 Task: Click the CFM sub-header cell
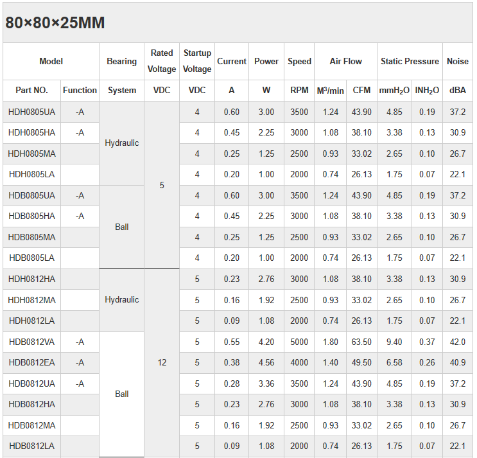[362, 91]
